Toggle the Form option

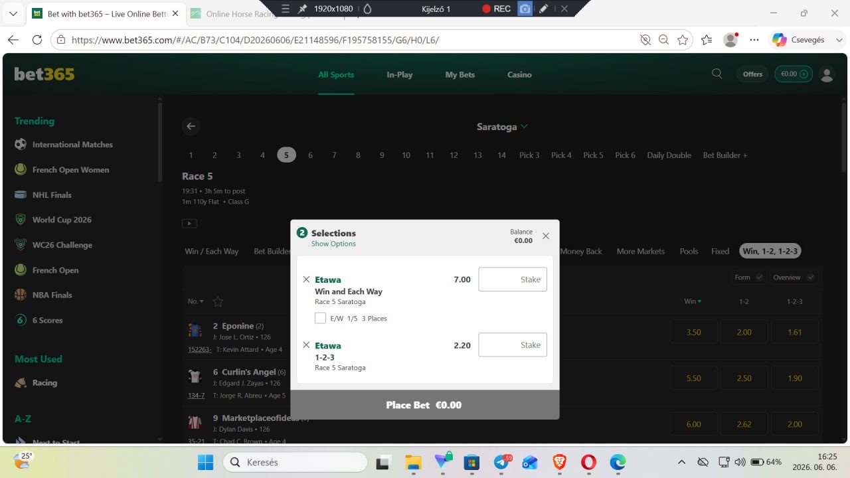click(x=748, y=278)
